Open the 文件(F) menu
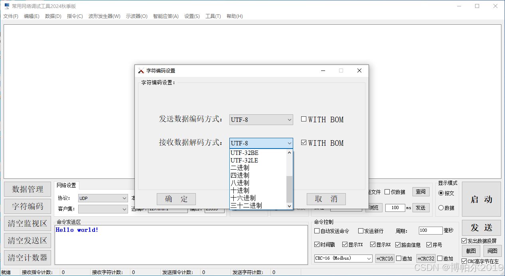This screenshot has height=276, width=505. (x=11, y=16)
